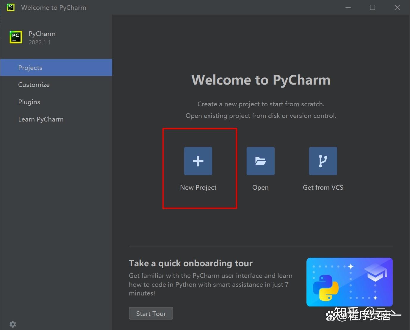Click the Open label text
This screenshot has height=330, width=410.
point(260,187)
